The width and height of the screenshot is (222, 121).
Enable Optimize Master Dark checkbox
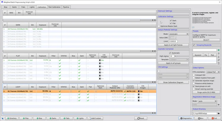(159, 26)
